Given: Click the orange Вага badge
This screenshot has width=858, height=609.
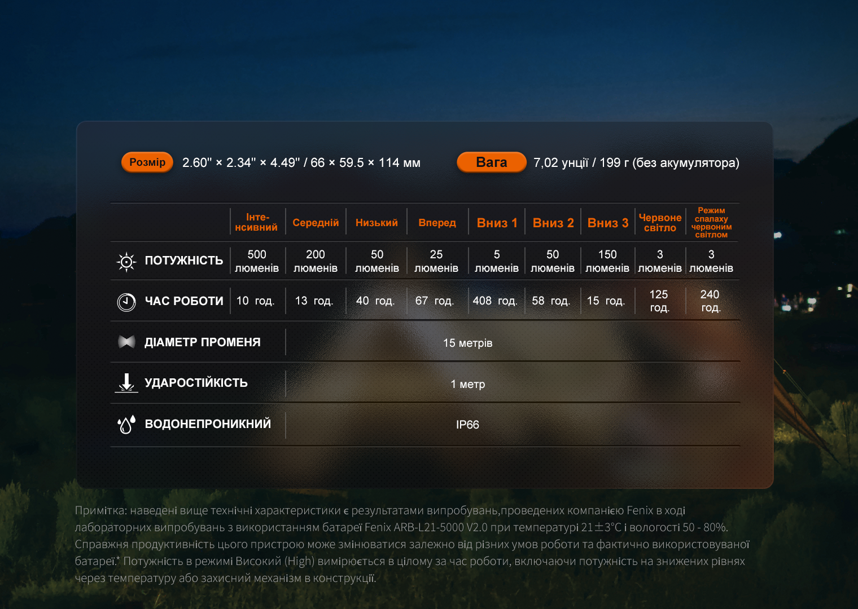Looking at the screenshot, I should pos(492,162).
